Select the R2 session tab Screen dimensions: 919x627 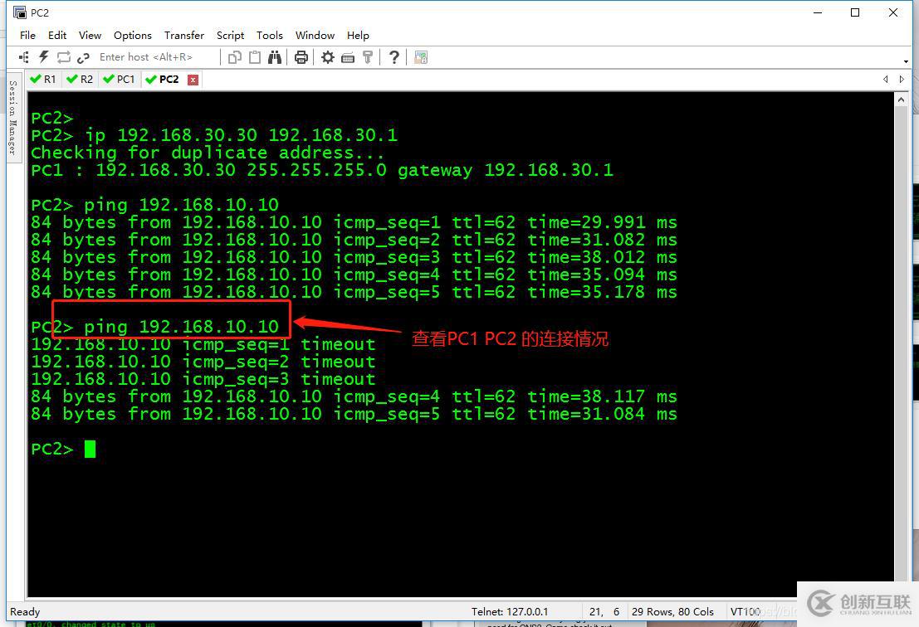pyautogui.click(x=81, y=80)
